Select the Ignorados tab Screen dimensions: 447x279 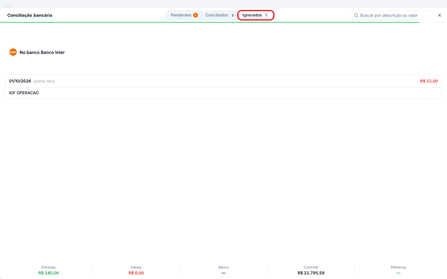coord(255,15)
